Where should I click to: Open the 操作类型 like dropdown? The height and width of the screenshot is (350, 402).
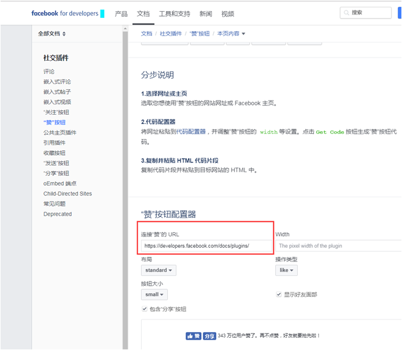tap(286, 270)
